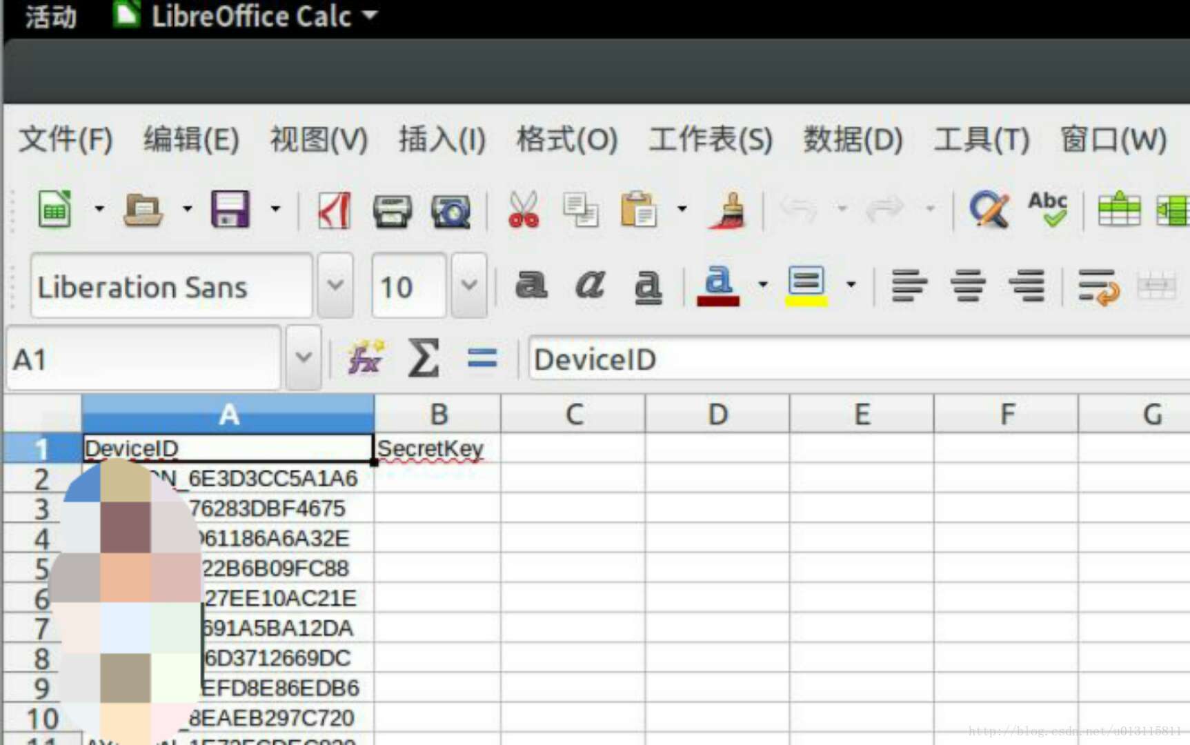
Task: Open the 视图(V) menu
Action: (x=319, y=140)
